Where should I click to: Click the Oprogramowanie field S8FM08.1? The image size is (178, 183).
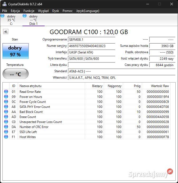(91, 40)
